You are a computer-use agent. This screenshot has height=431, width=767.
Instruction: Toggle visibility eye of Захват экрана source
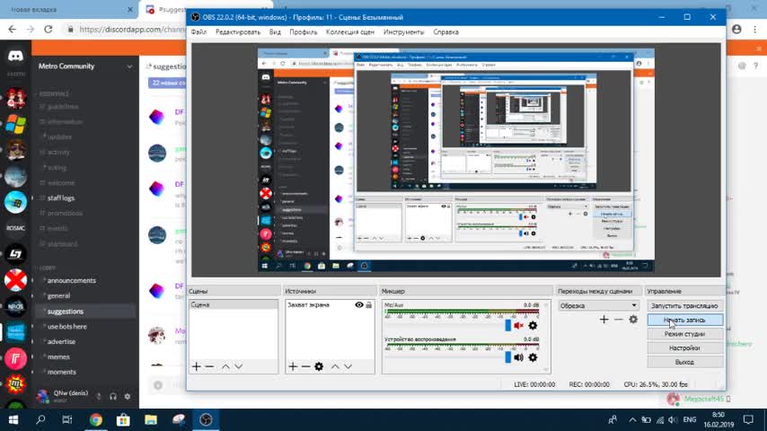(359, 304)
